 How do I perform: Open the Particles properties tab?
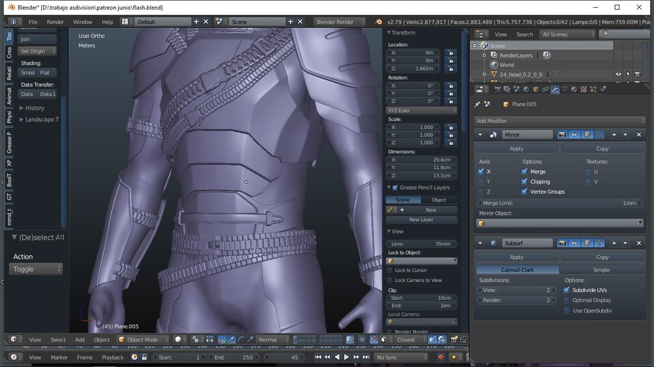pos(593,90)
